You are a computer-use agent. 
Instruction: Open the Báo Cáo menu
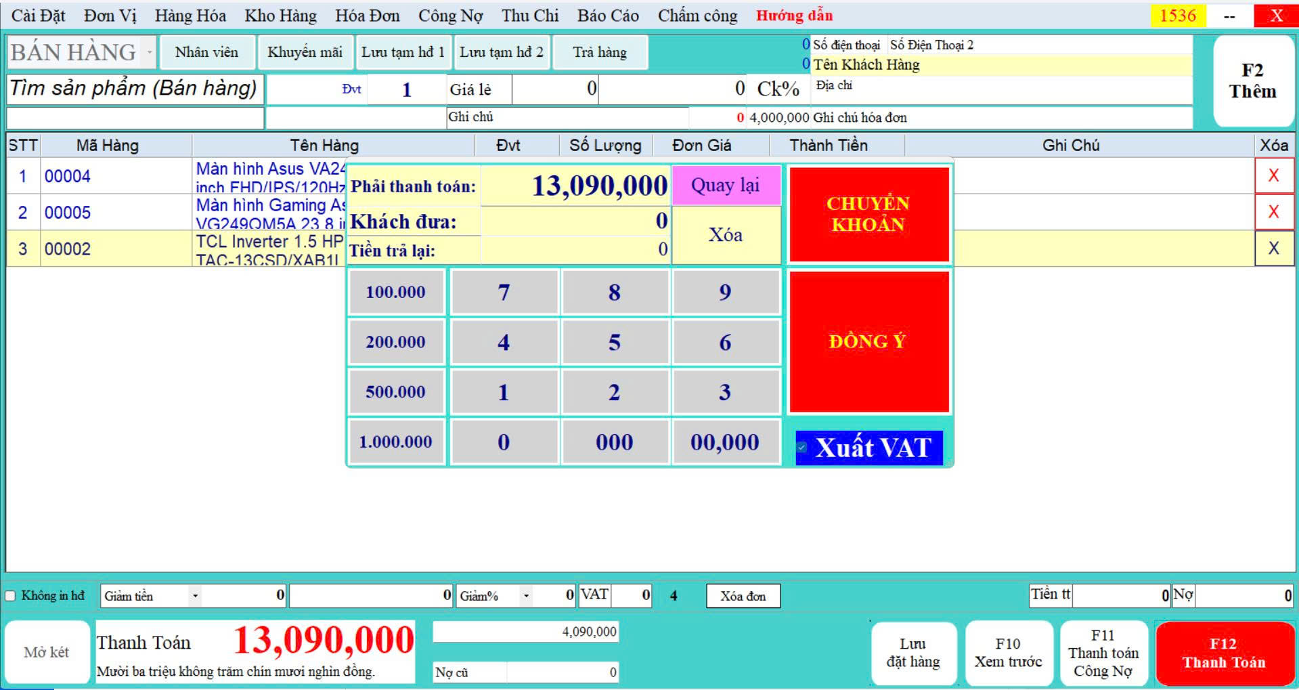(607, 16)
